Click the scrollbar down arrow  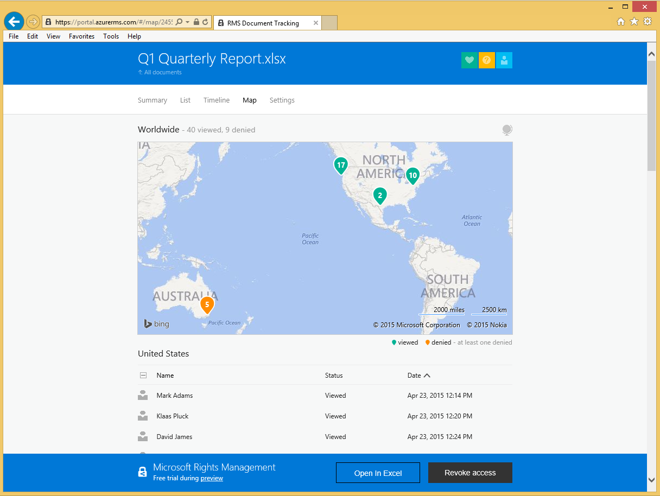coord(652,480)
